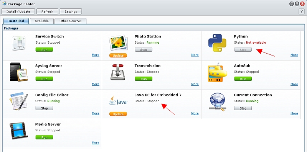Close the Package Center window
Screen dimensions: 307x152
coord(302,4)
